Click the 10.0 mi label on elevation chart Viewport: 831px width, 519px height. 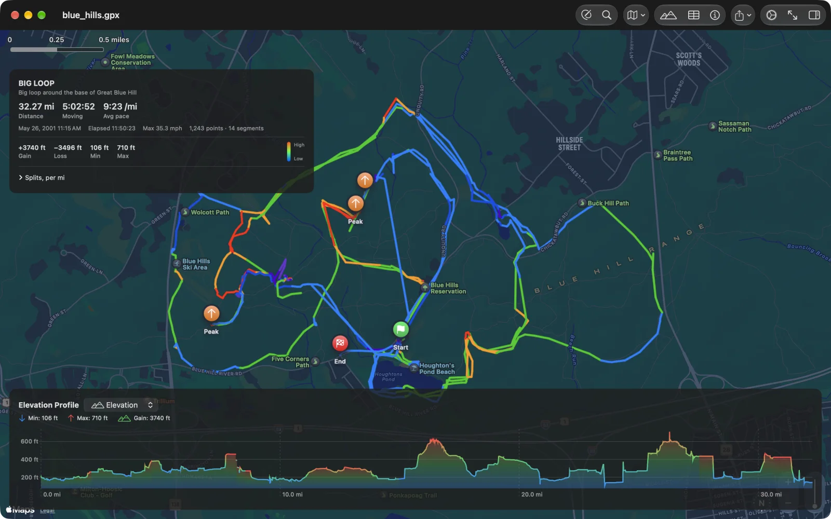tap(292, 495)
